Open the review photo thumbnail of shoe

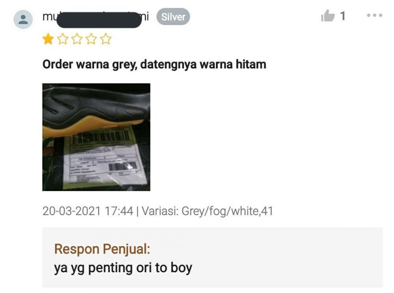pyautogui.click(x=96, y=137)
